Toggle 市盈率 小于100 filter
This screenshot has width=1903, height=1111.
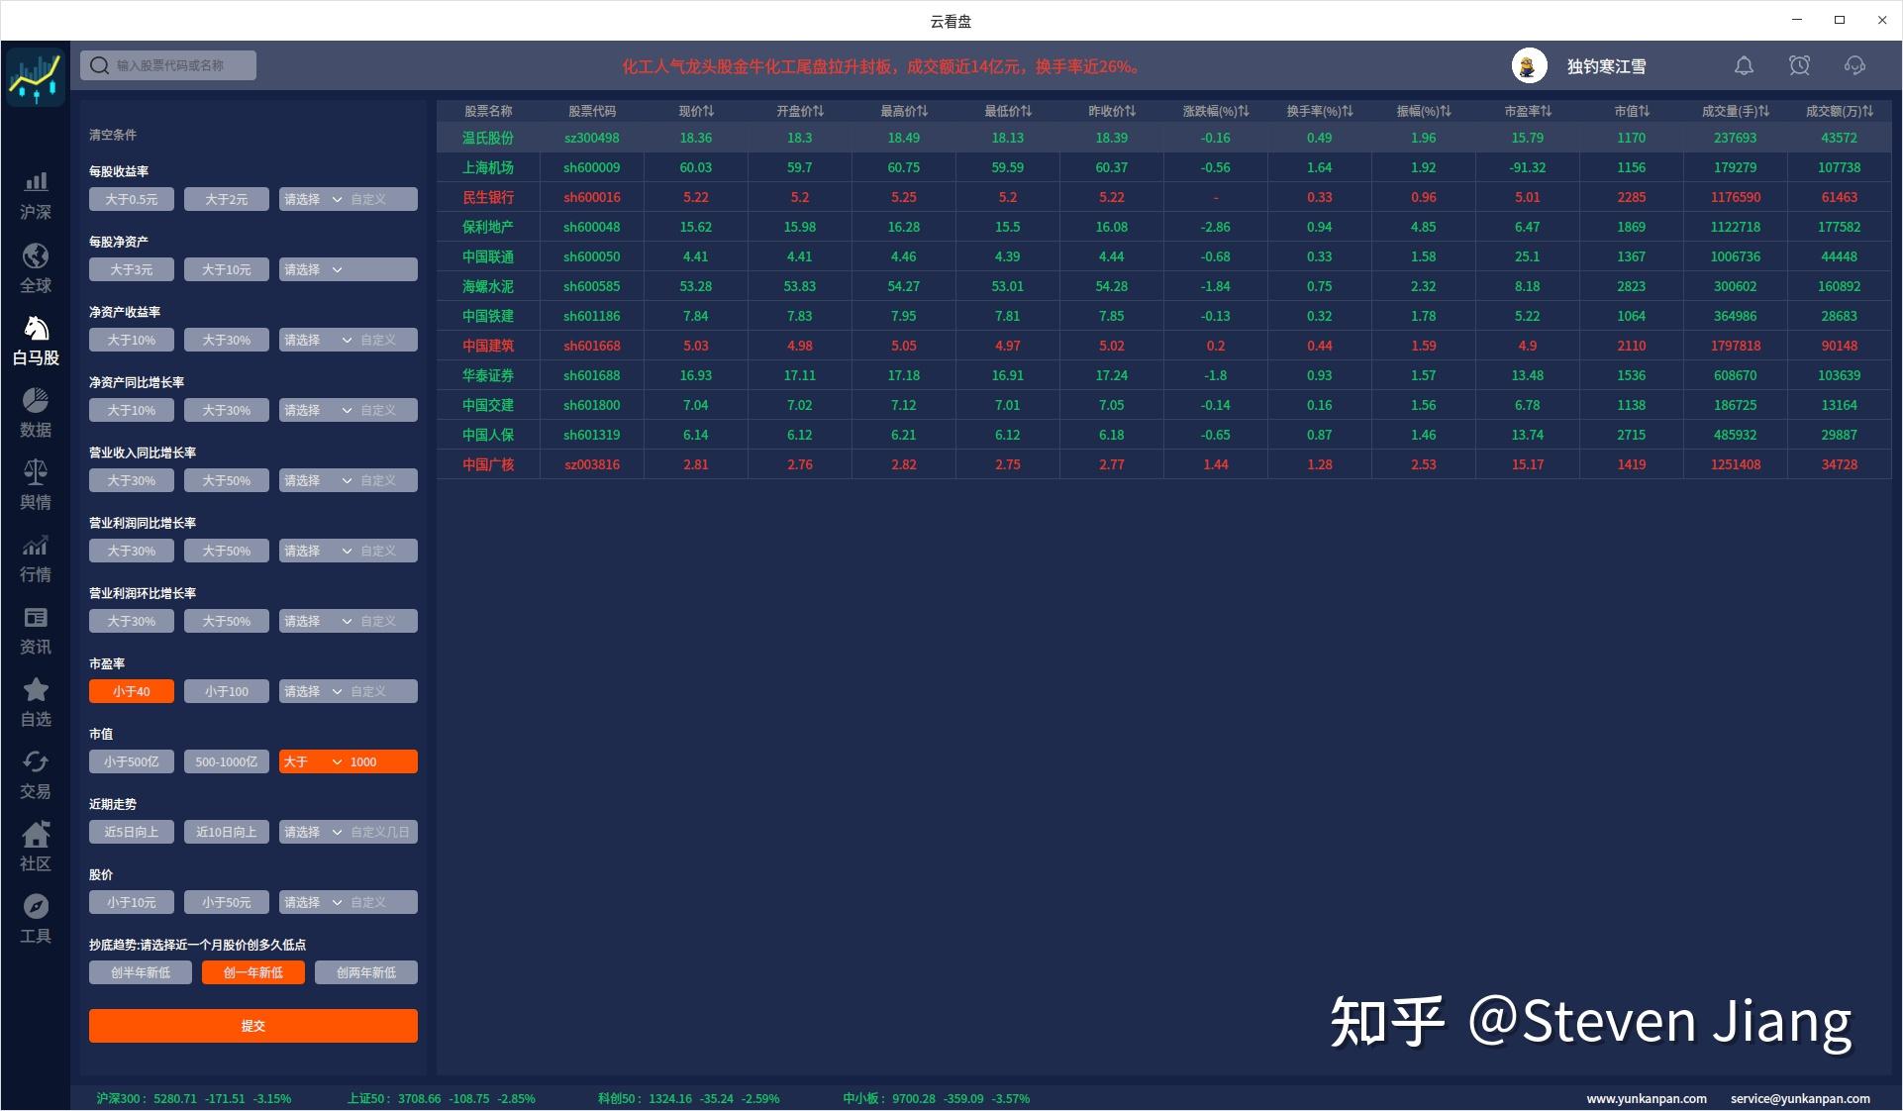point(227,691)
